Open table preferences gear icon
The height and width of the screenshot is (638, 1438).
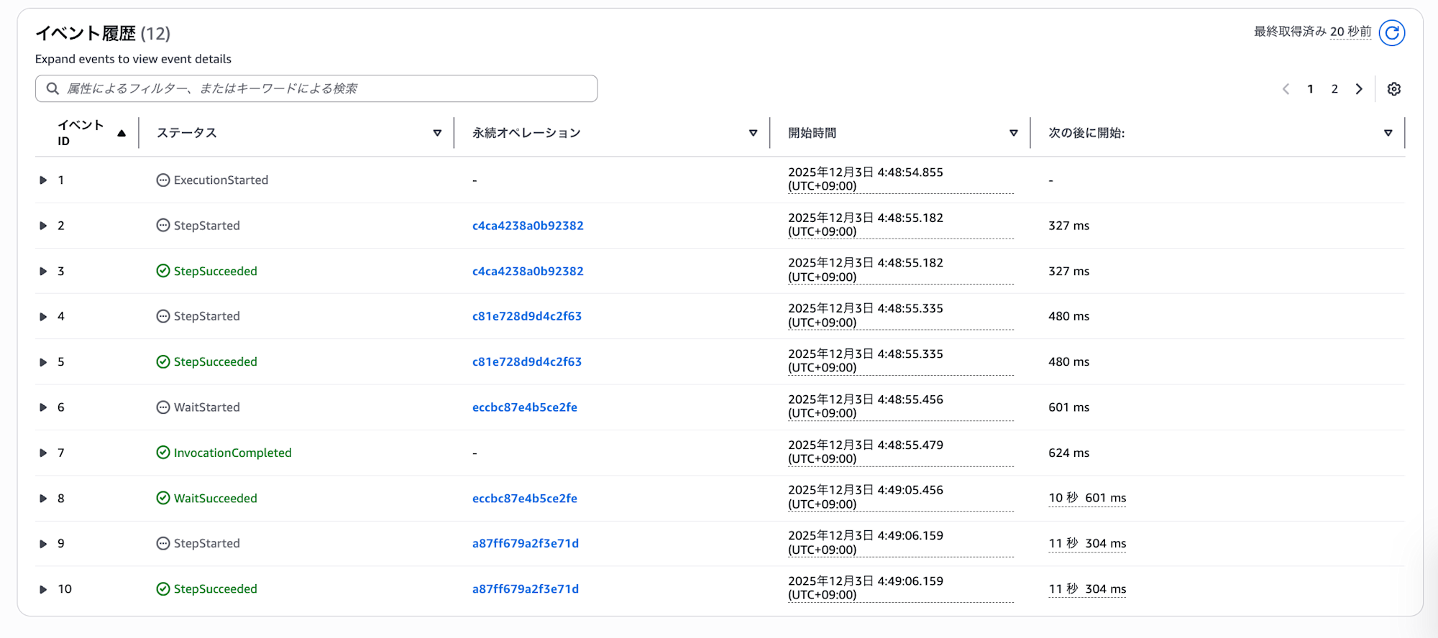click(x=1394, y=89)
